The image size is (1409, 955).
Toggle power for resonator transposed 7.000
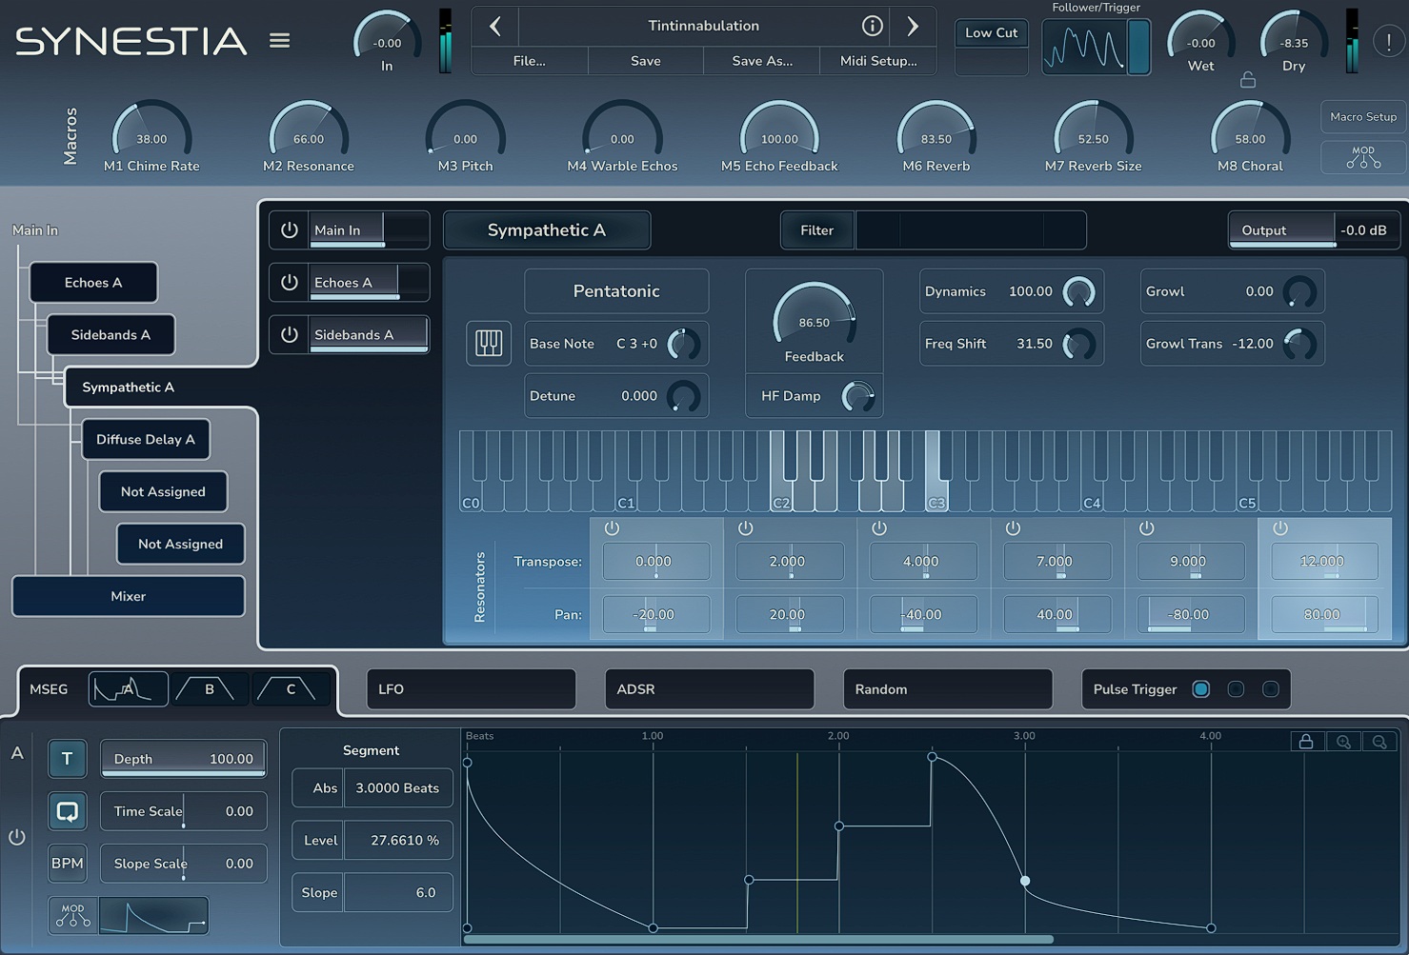point(1013,527)
